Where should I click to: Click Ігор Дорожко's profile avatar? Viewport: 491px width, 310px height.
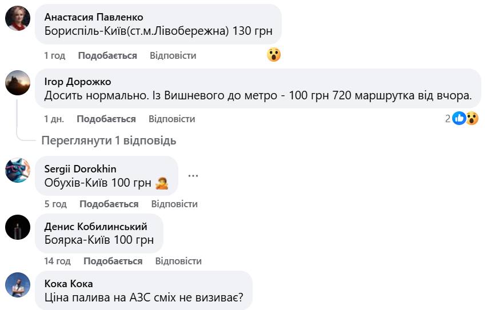coord(18,83)
